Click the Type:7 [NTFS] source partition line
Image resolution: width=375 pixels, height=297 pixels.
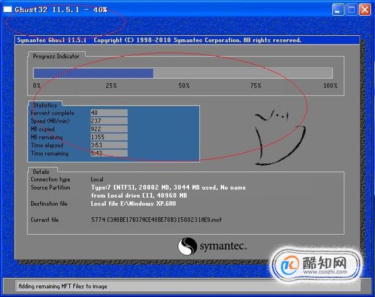coord(168,187)
